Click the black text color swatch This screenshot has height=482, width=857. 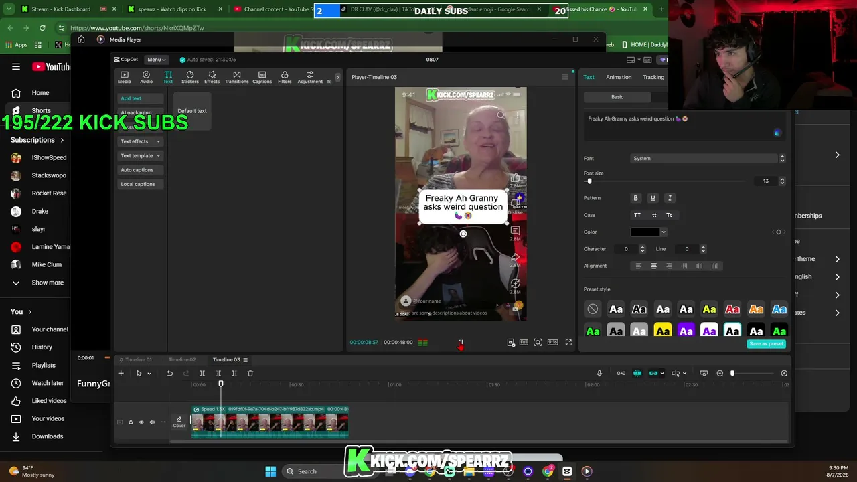coord(645,232)
